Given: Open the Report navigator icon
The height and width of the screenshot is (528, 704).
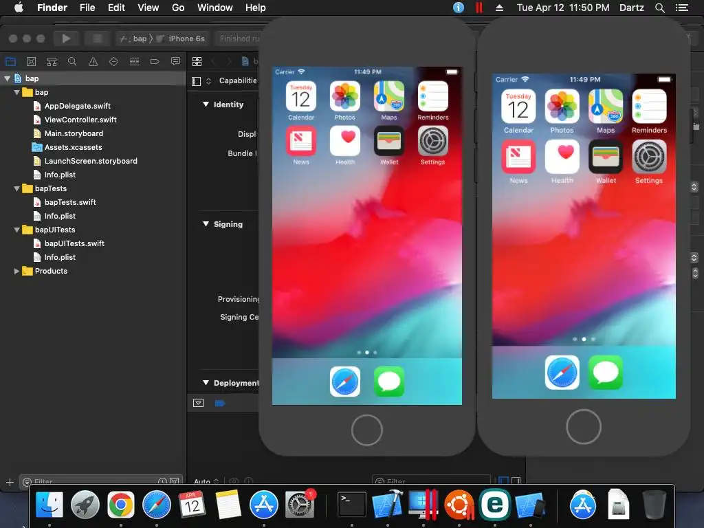Looking at the screenshot, I should tap(175, 61).
